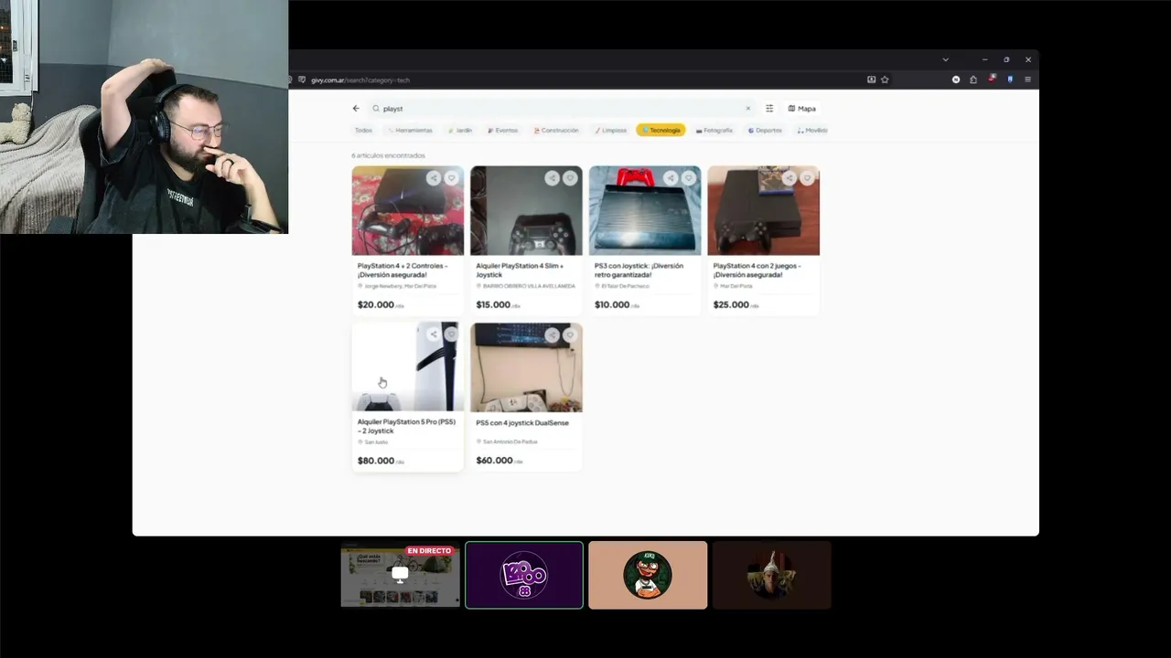Click the 'Jorge Newbery, Mar Del Plata' location
1171x658 pixels.
pos(400,286)
